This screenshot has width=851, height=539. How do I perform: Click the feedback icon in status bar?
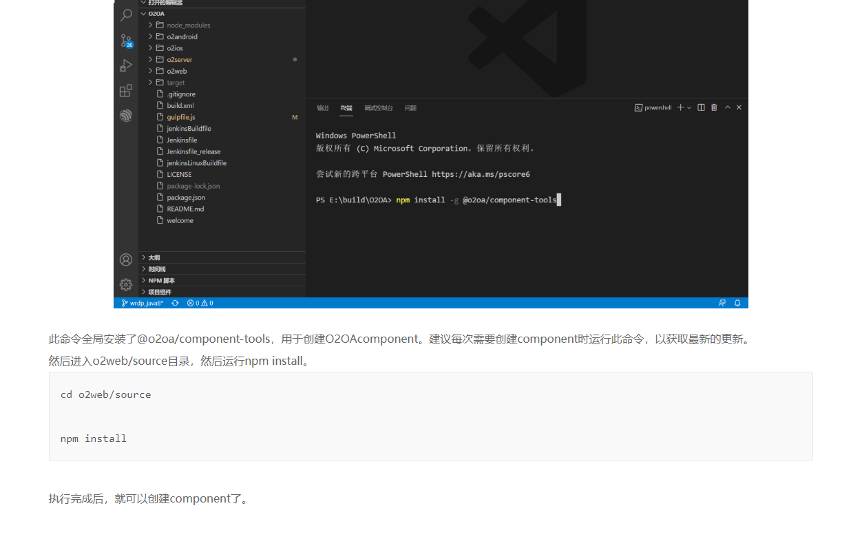pos(722,303)
